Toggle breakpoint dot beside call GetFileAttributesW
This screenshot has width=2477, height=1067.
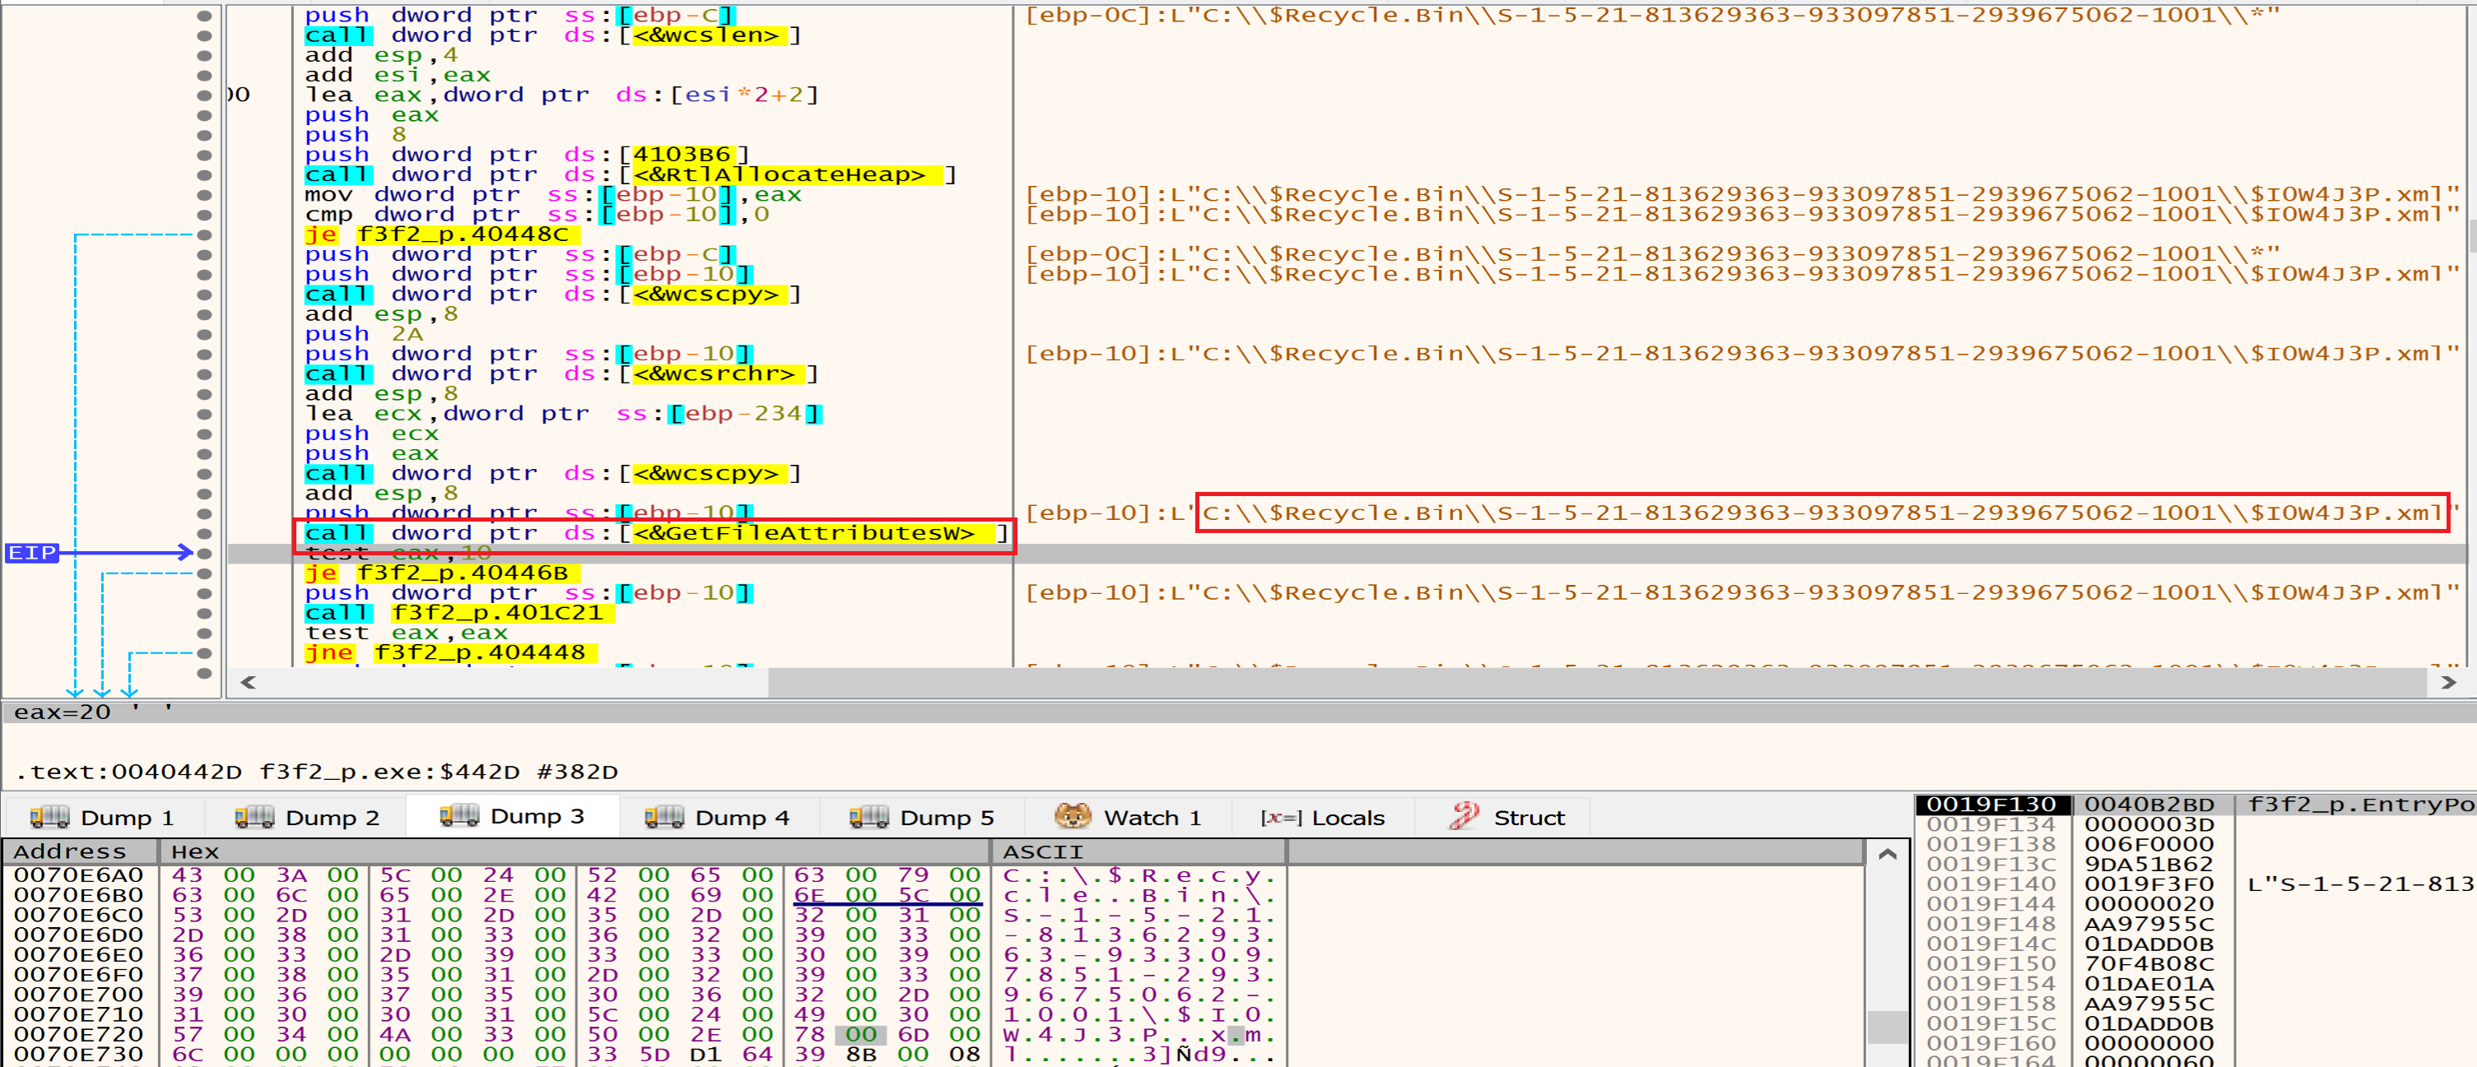tap(204, 533)
